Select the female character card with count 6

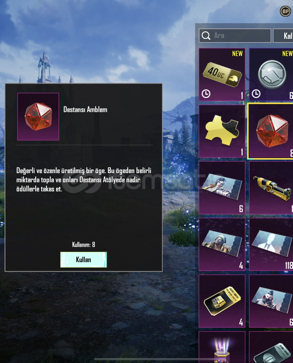point(222,188)
